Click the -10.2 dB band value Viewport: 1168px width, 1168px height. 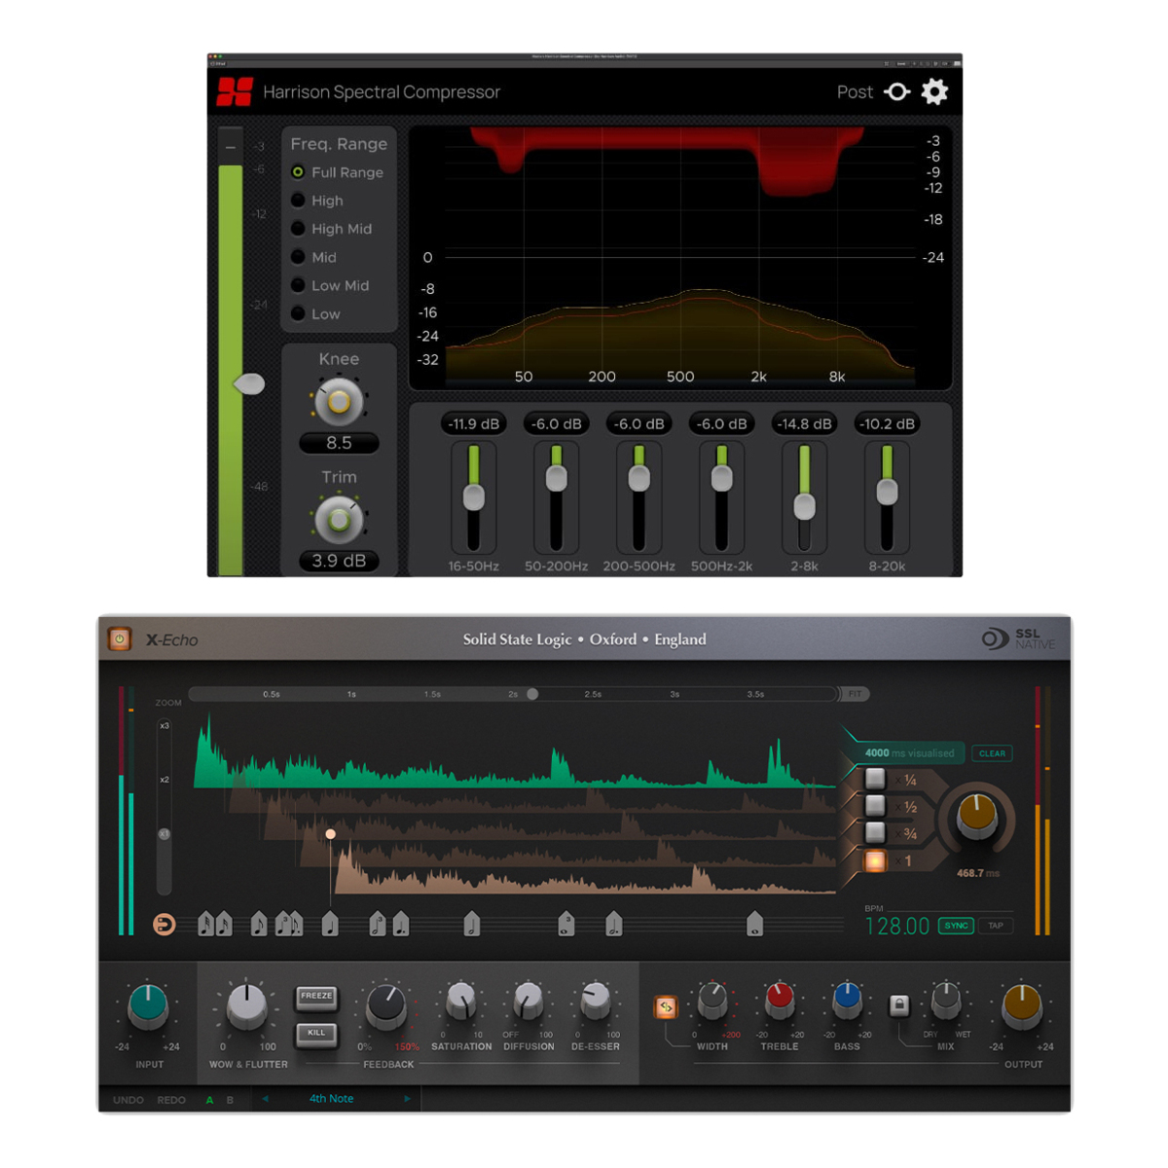[x=887, y=423]
